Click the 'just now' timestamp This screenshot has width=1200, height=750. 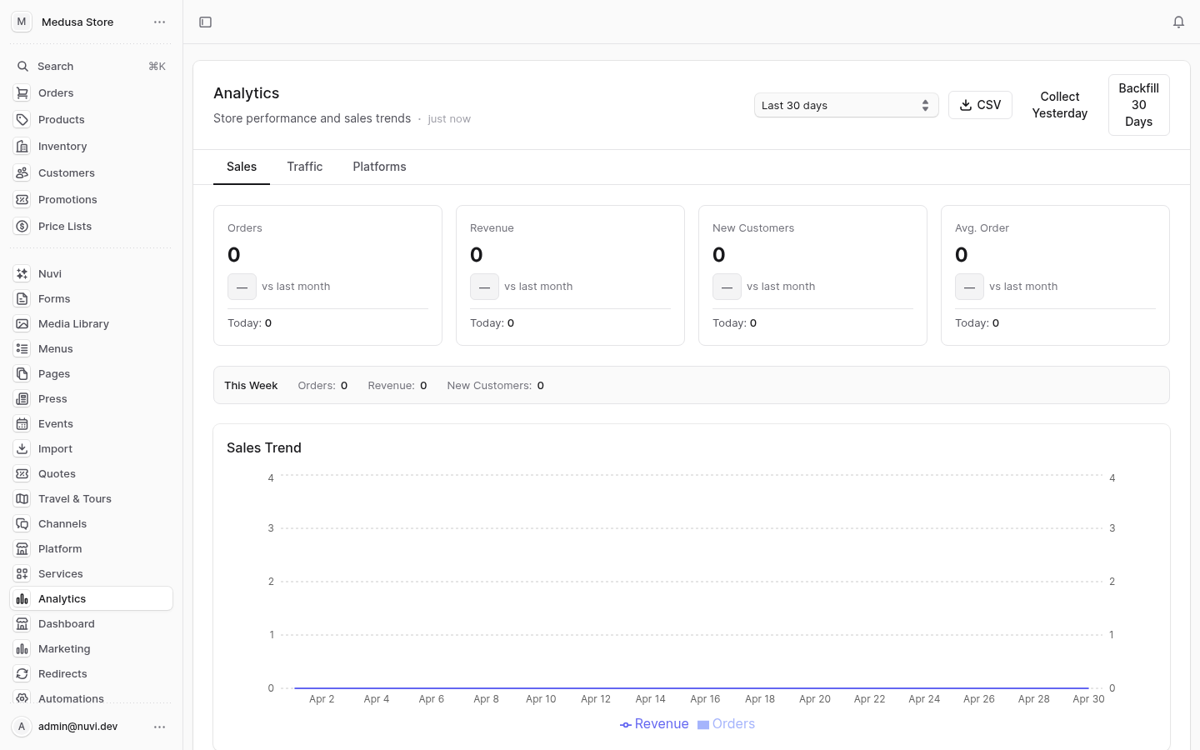[x=449, y=119]
